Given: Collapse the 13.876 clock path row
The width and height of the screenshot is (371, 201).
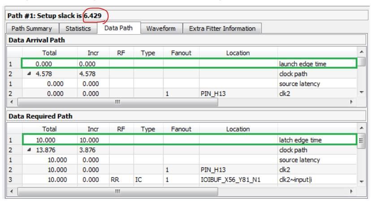Looking at the screenshot, I should pyautogui.click(x=29, y=150).
